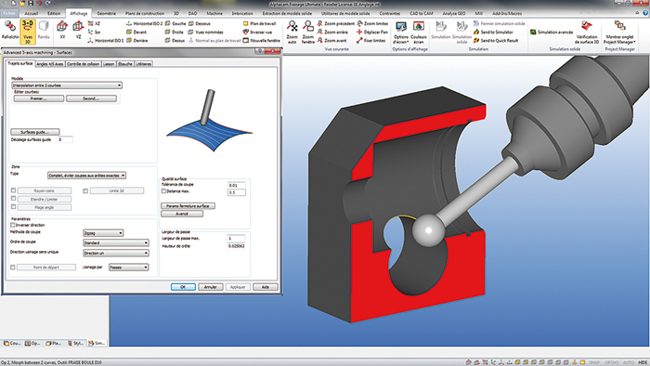Switch to the XY view
650x366 pixels.
coord(62,31)
